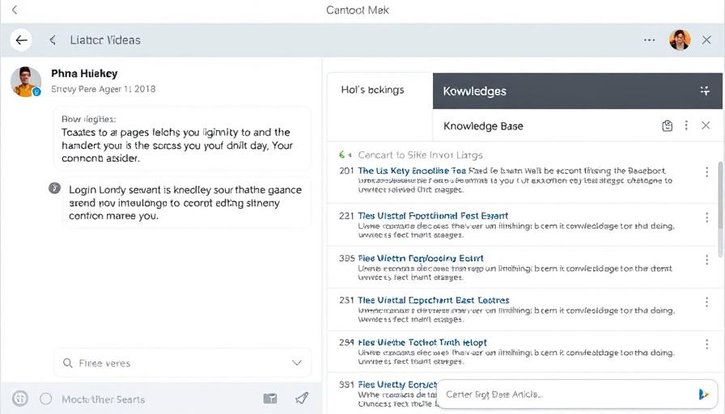Open the Knowledge Base three-dot menu
The image size is (725, 414).
[x=686, y=125]
